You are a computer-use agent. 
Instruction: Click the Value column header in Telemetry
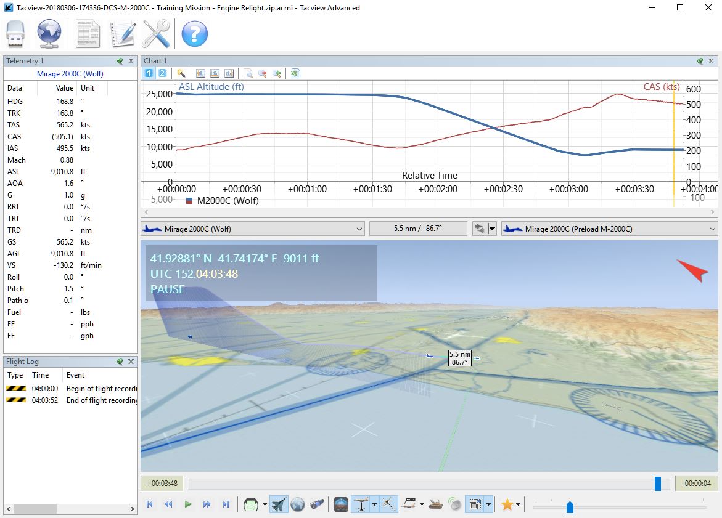[65, 88]
